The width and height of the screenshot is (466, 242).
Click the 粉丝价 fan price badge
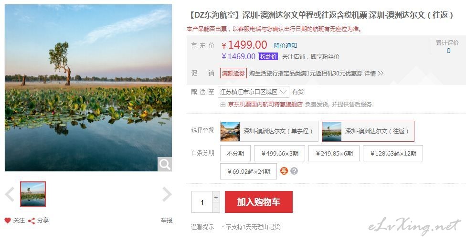268,56
